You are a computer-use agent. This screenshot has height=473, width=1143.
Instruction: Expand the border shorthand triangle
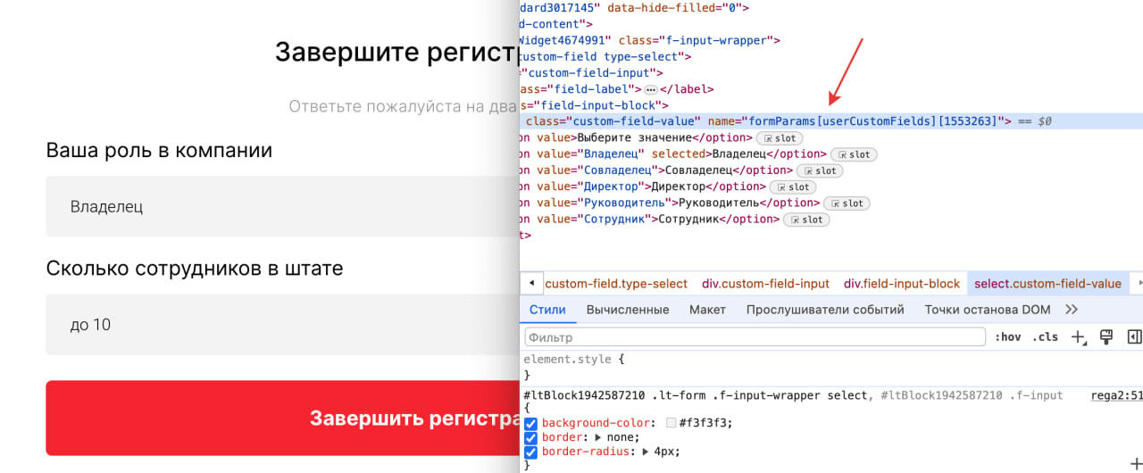598,437
